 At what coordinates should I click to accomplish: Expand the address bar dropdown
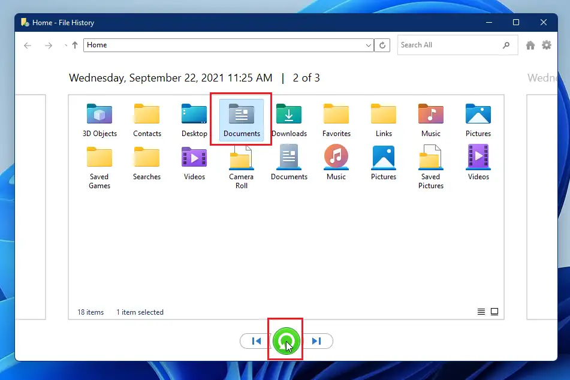tap(368, 45)
